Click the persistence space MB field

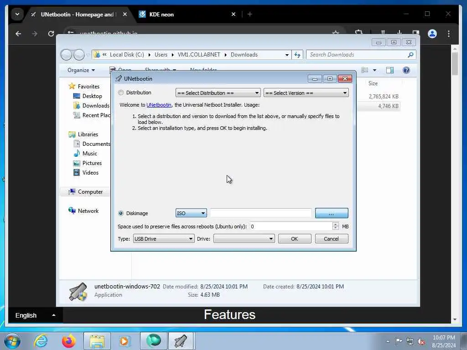click(x=291, y=226)
